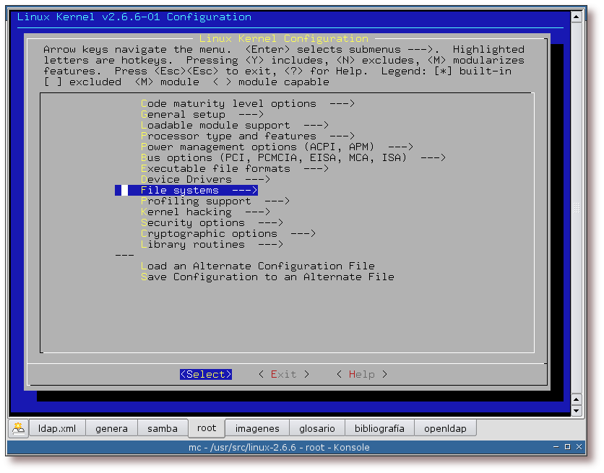The width and height of the screenshot is (604, 473).
Task: Click Save Configuration to an Alternate File
Action: (x=267, y=277)
